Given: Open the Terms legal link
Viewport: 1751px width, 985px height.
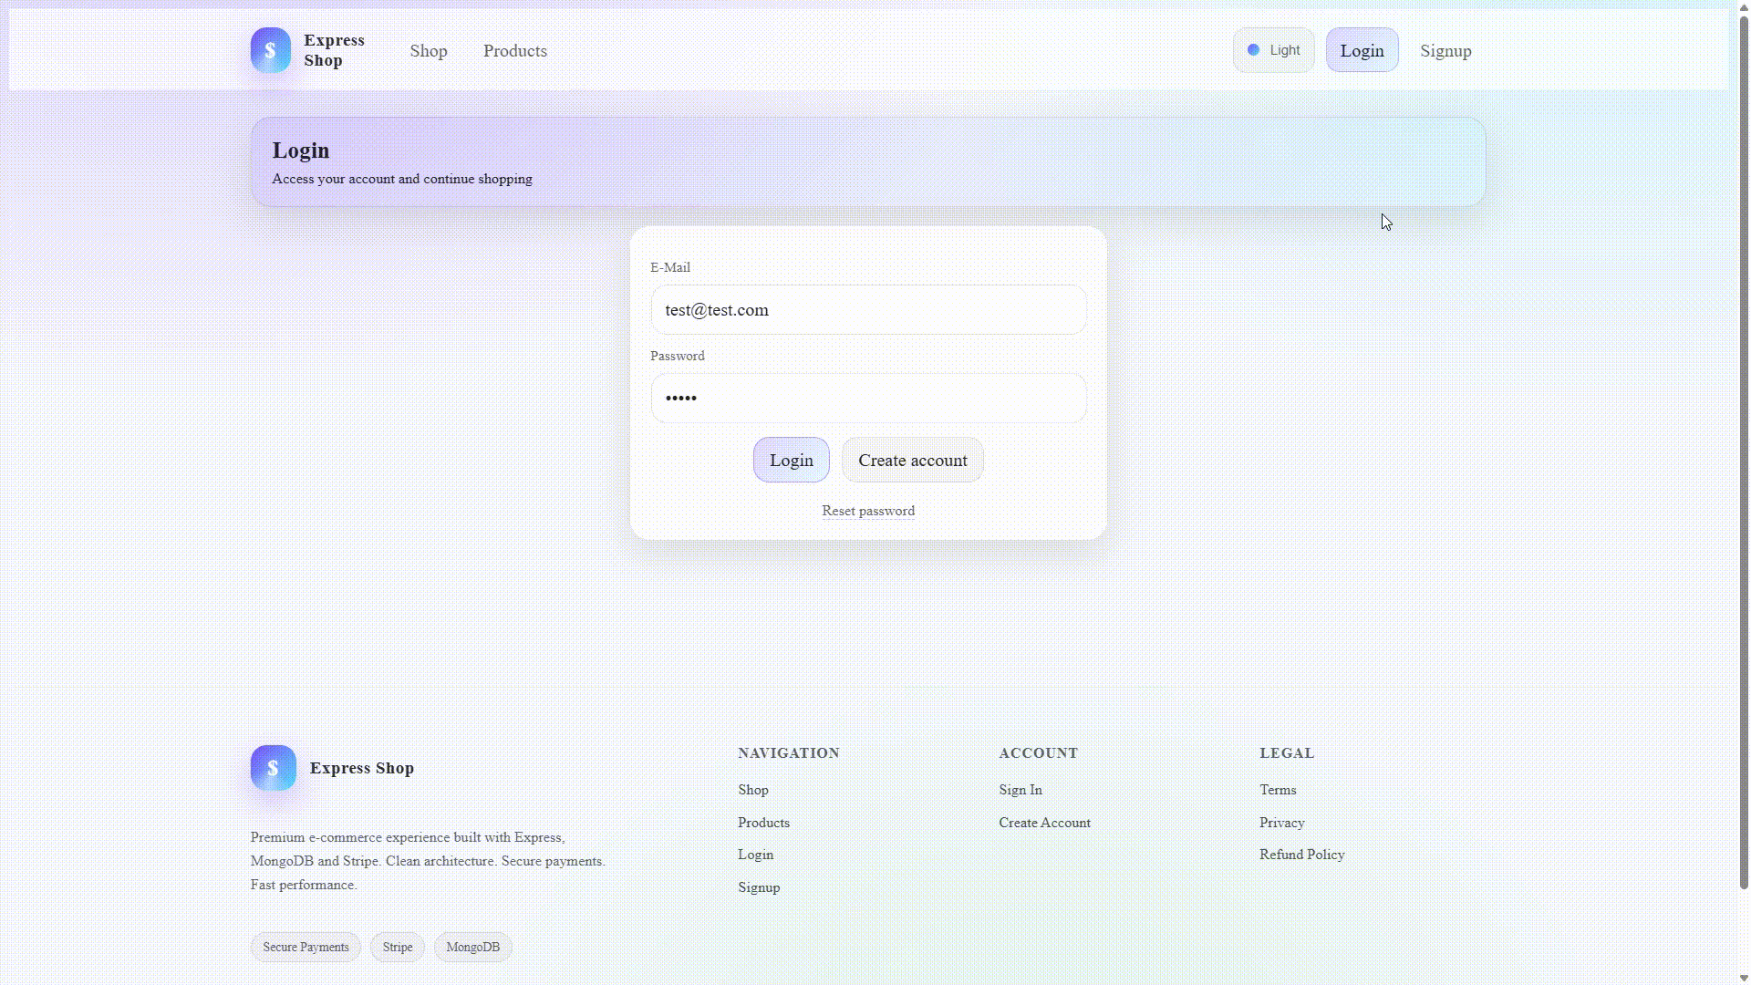Looking at the screenshot, I should click(x=1277, y=790).
